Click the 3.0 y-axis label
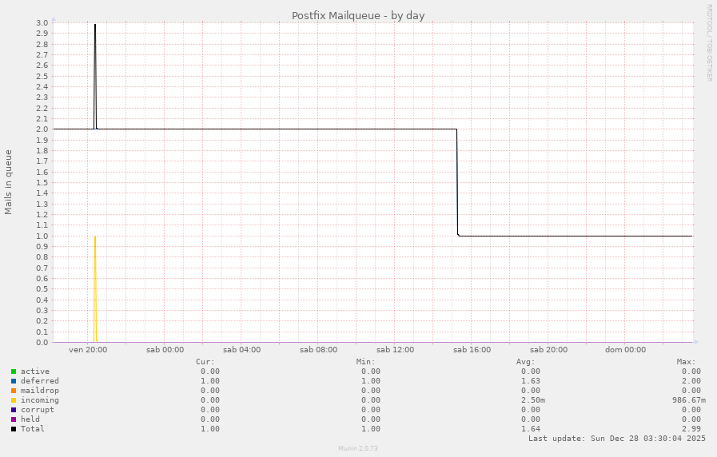The width and height of the screenshot is (717, 457). click(x=42, y=23)
